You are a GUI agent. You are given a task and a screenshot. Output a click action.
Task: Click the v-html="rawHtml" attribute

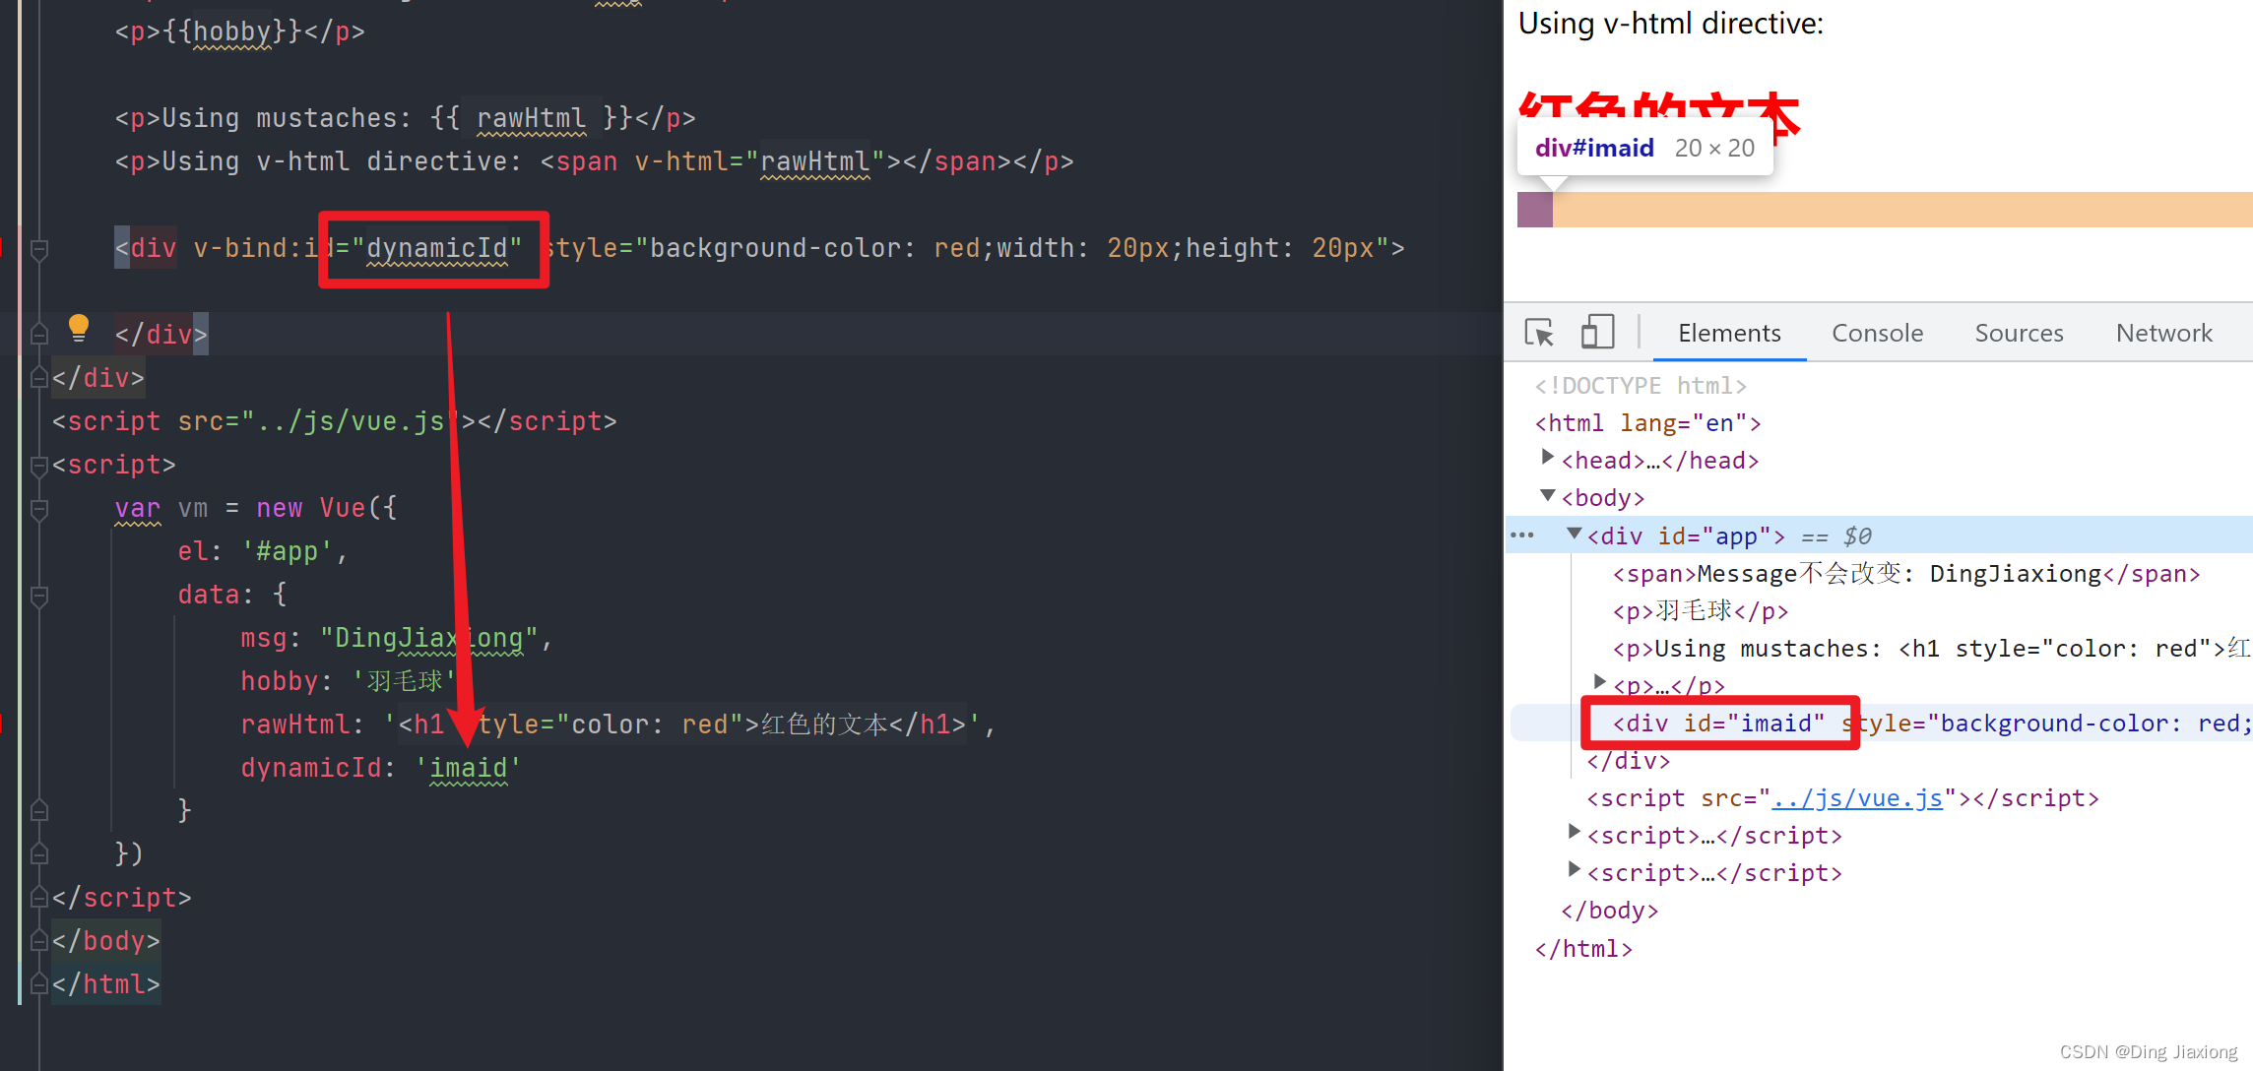point(760,161)
